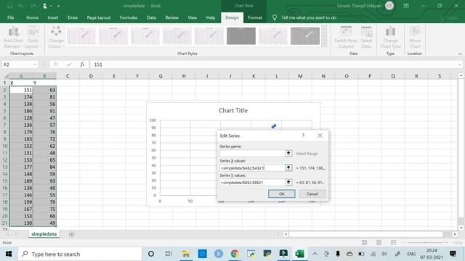
Task: Open Task View on the taskbar
Action: pyautogui.click(x=168, y=254)
